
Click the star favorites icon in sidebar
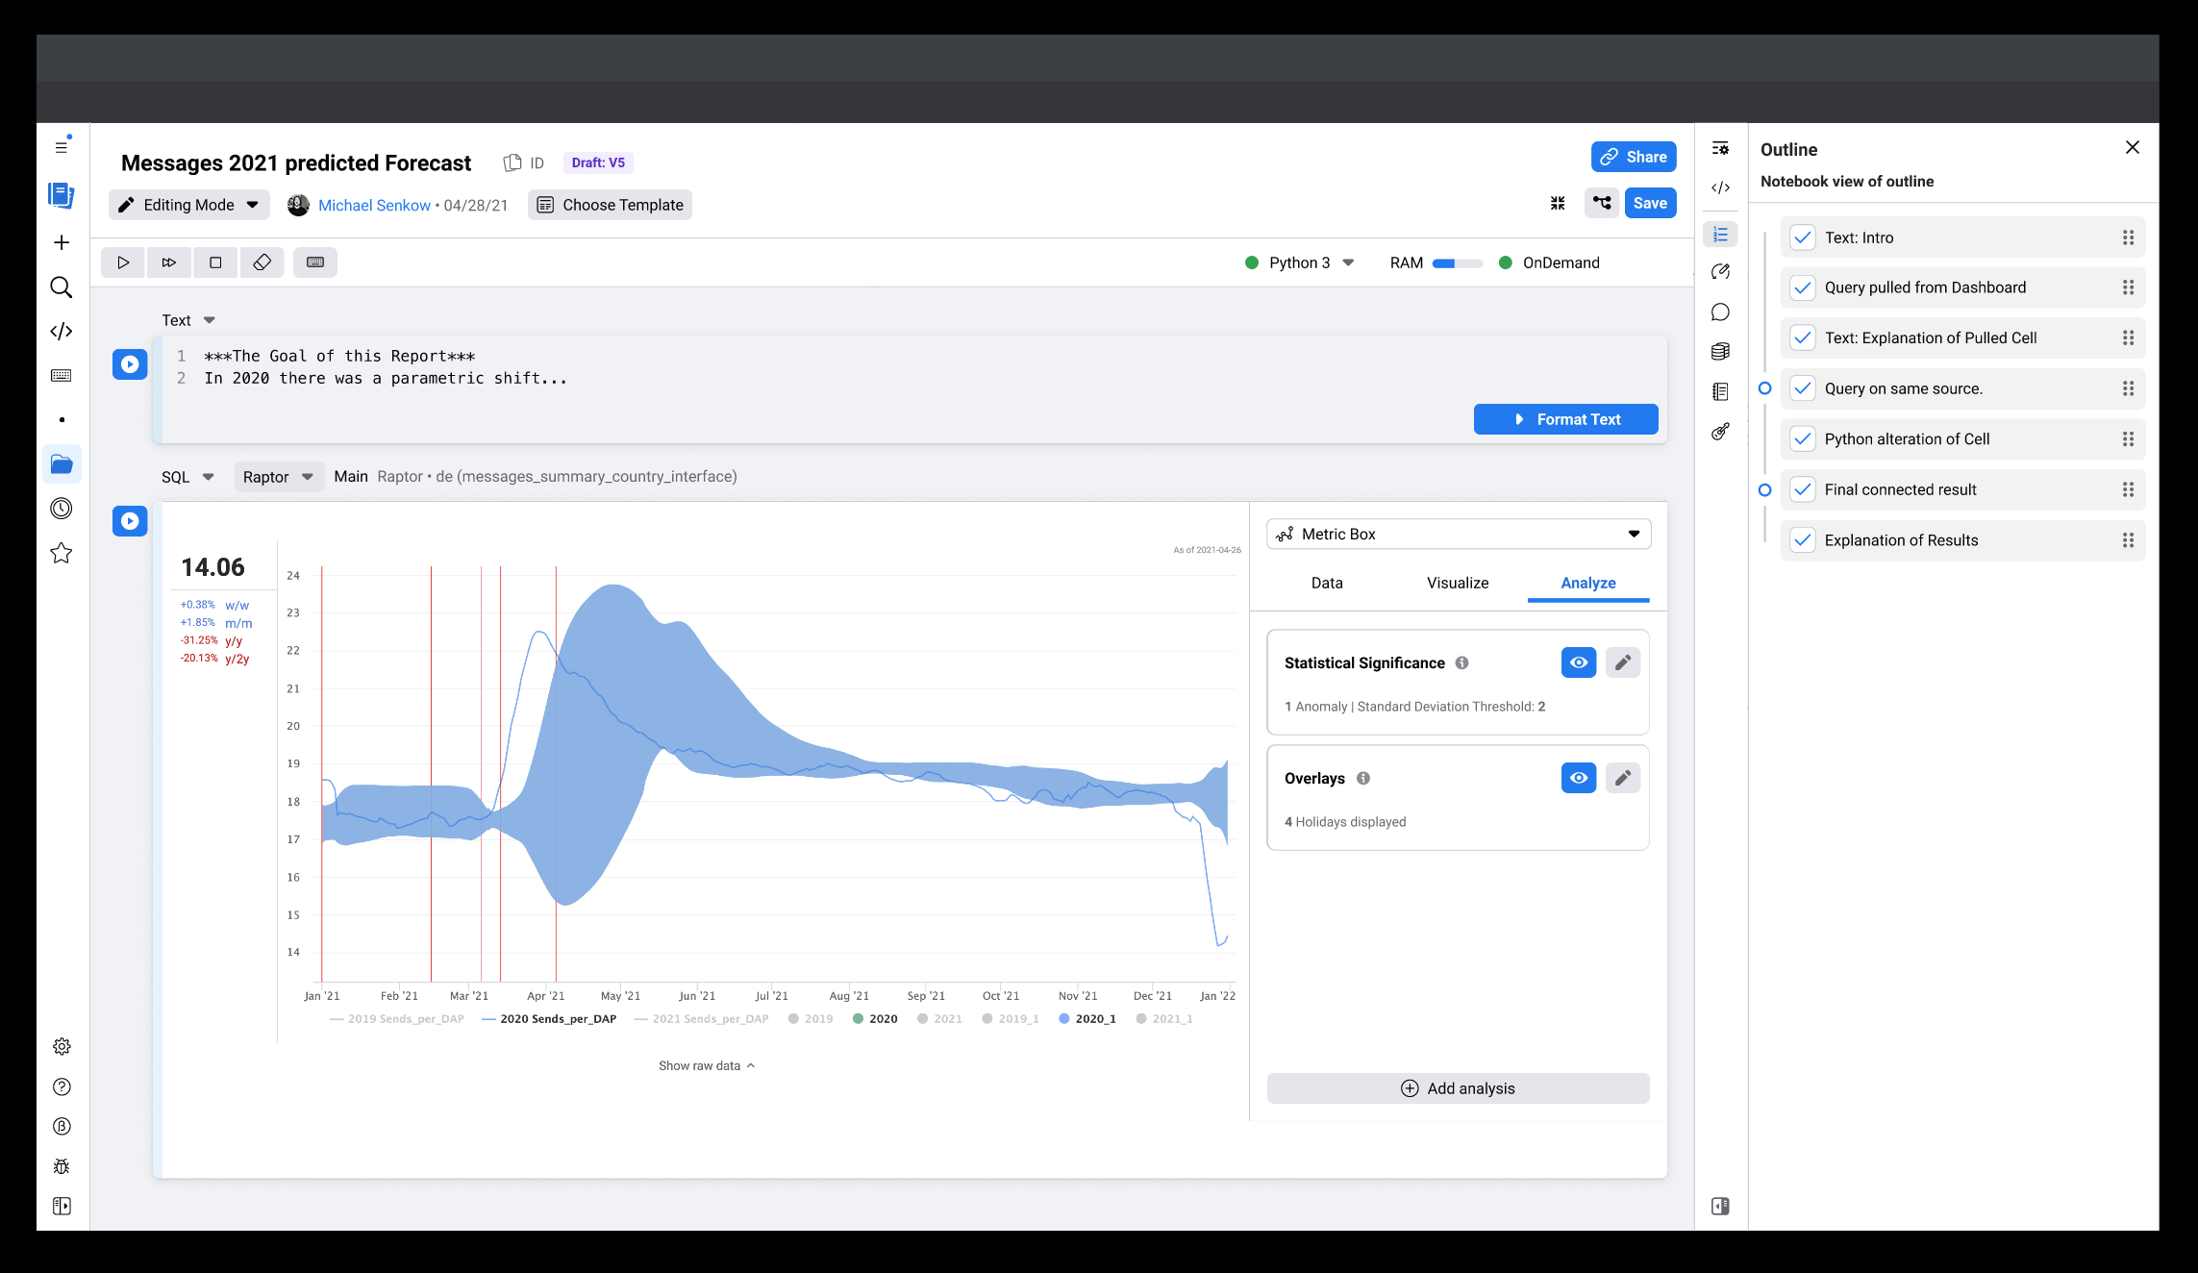[x=62, y=553]
